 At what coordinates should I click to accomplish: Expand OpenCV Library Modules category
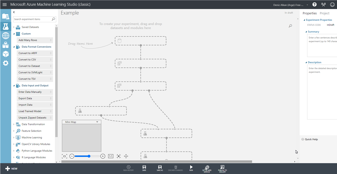coord(14,144)
